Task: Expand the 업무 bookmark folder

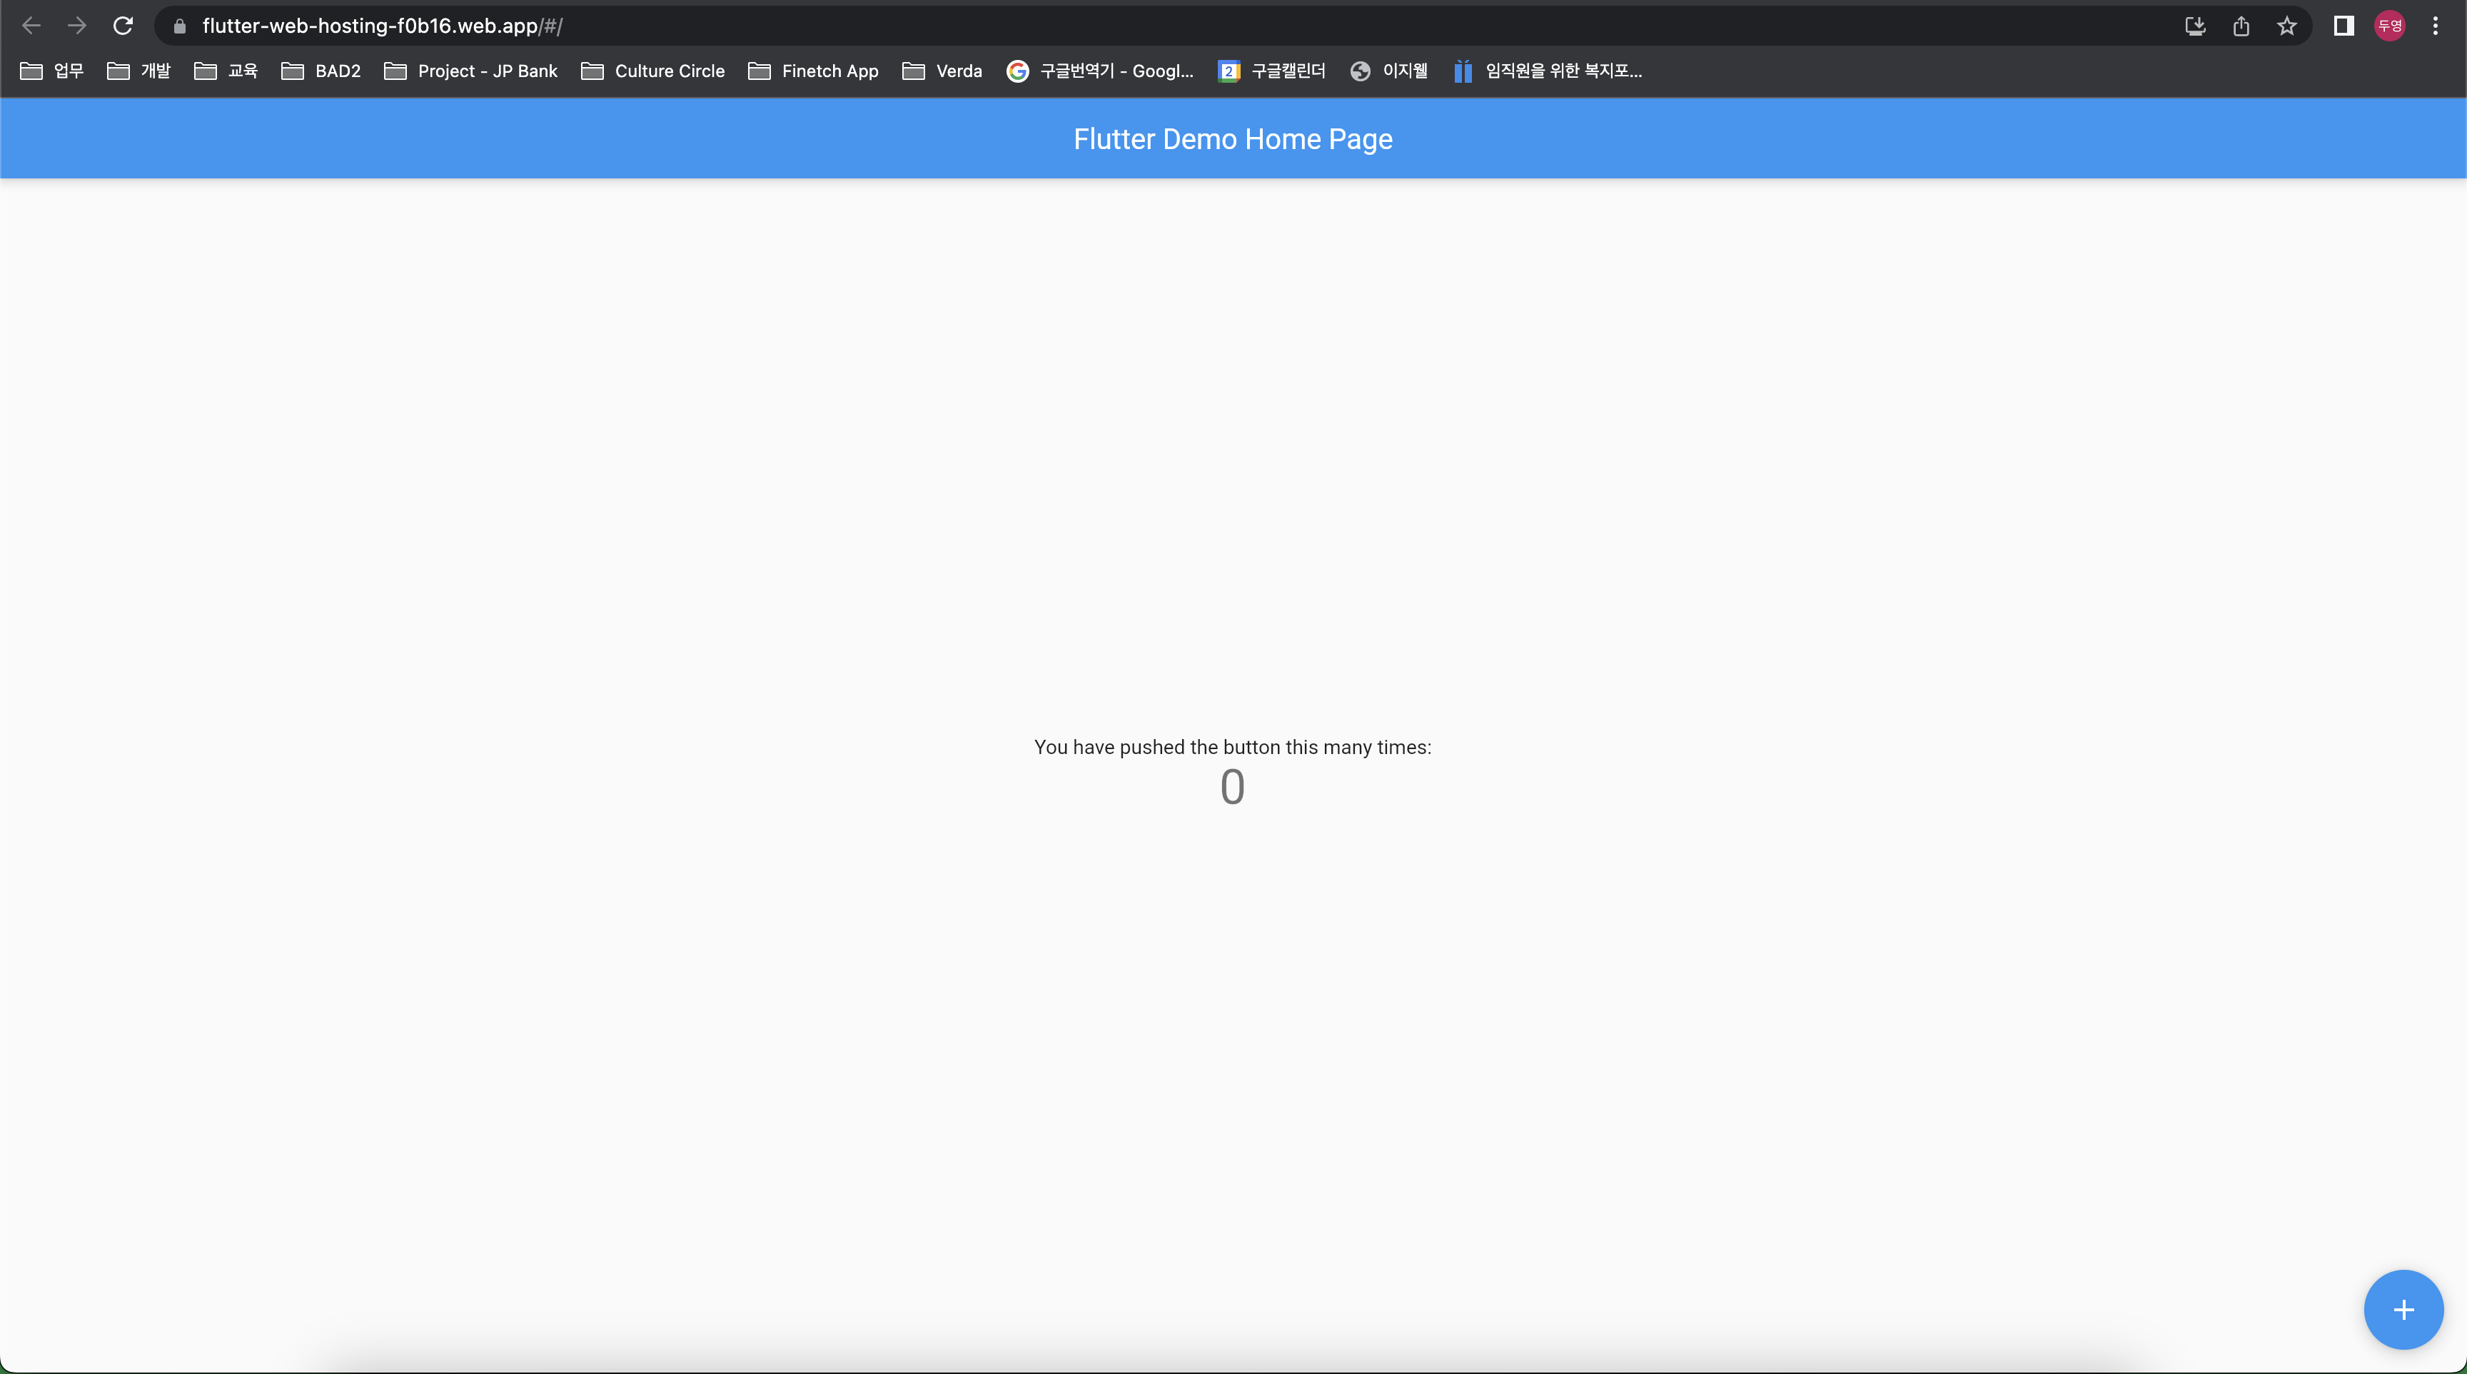Action: pos(53,71)
